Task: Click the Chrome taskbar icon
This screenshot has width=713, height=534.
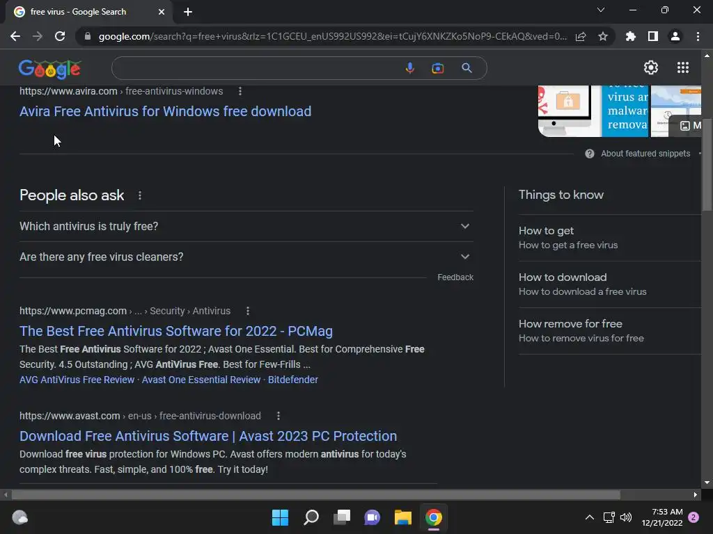Action: (x=433, y=517)
